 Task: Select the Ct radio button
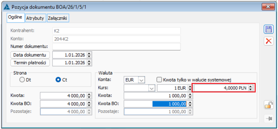[x=58, y=80]
